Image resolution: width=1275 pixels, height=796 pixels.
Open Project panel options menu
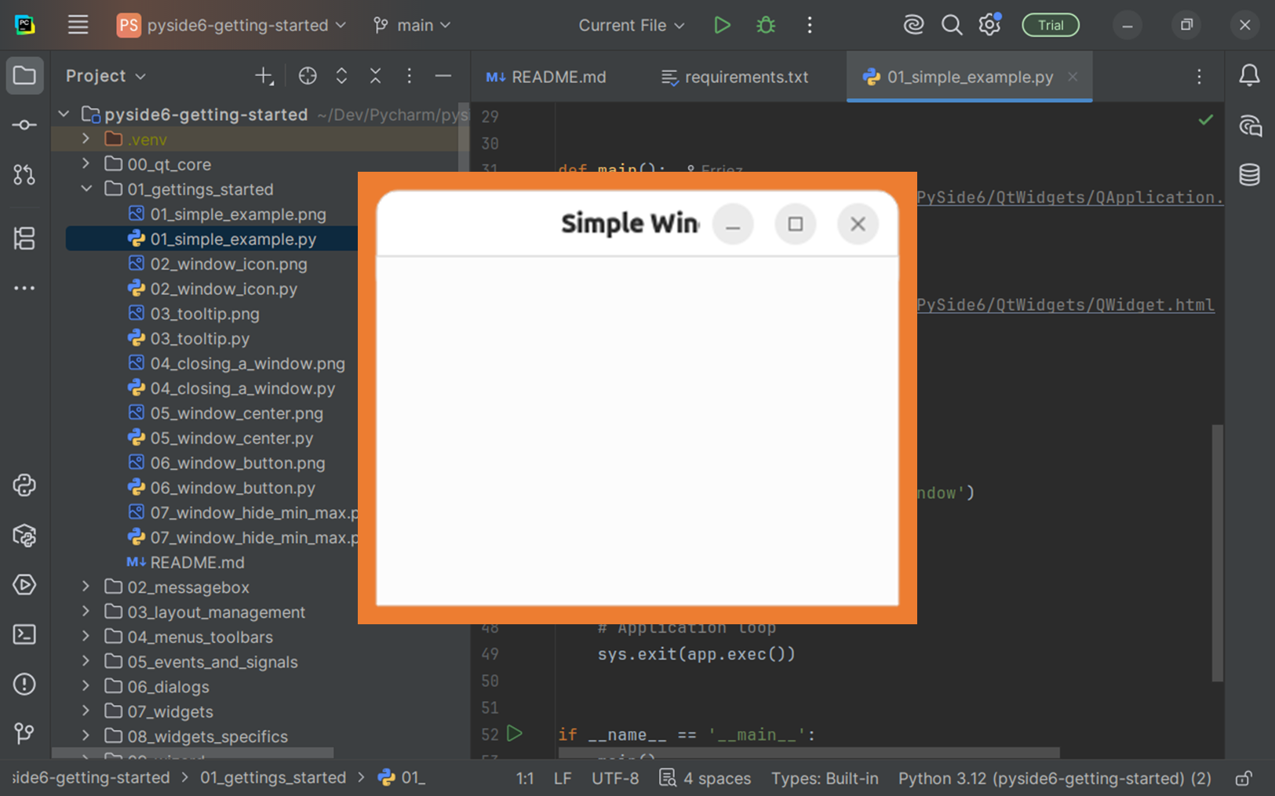click(409, 76)
